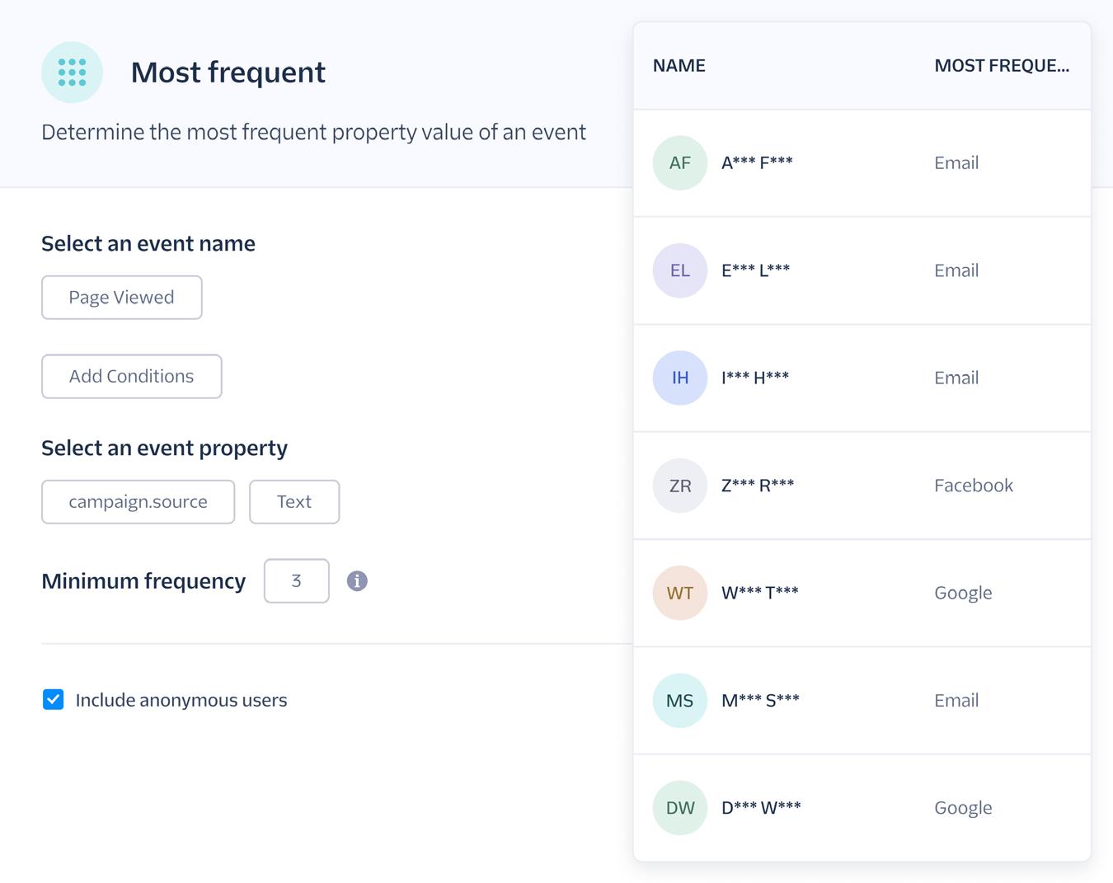Click the Email value for E*** L***
The width and height of the screenshot is (1113, 883).
point(956,270)
